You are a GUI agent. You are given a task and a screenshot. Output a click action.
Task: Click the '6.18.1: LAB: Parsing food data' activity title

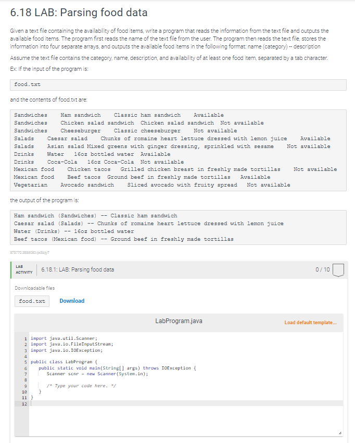78,269
